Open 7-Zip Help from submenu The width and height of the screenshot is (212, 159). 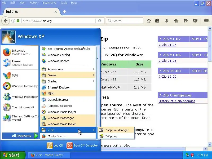(x=116, y=136)
